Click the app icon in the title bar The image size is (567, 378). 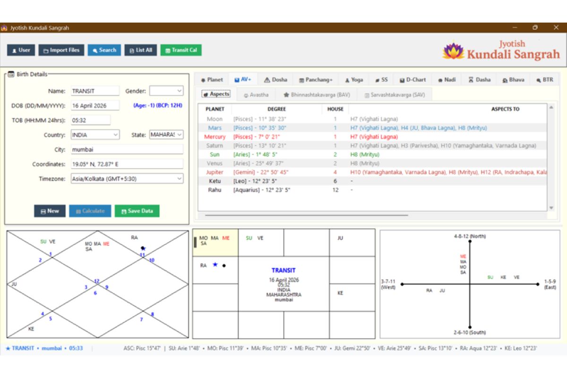coord(4,28)
